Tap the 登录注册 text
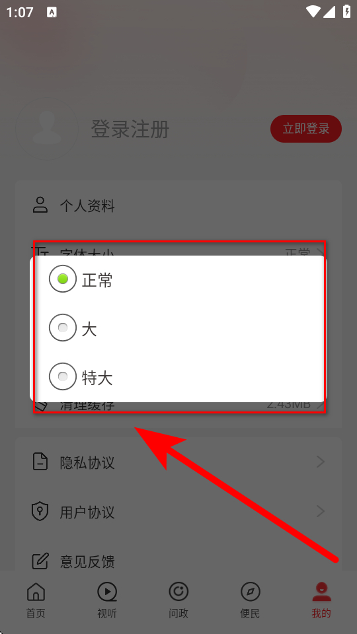The height and width of the screenshot is (634, 357). [x=130, y=129]
